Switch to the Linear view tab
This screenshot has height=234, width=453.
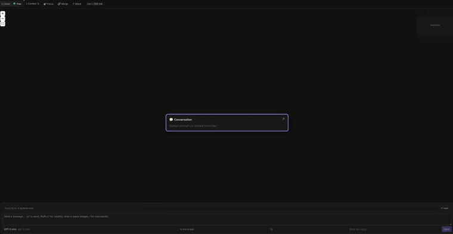(5, 4)
